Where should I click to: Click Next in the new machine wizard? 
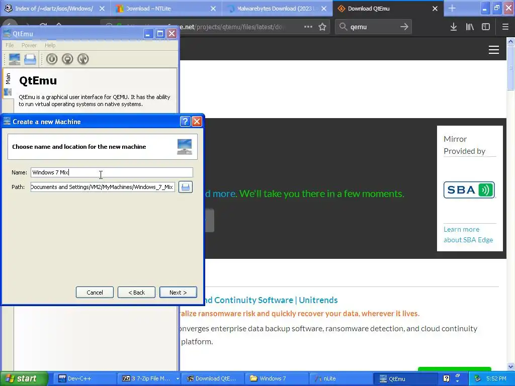pos(178,293)
